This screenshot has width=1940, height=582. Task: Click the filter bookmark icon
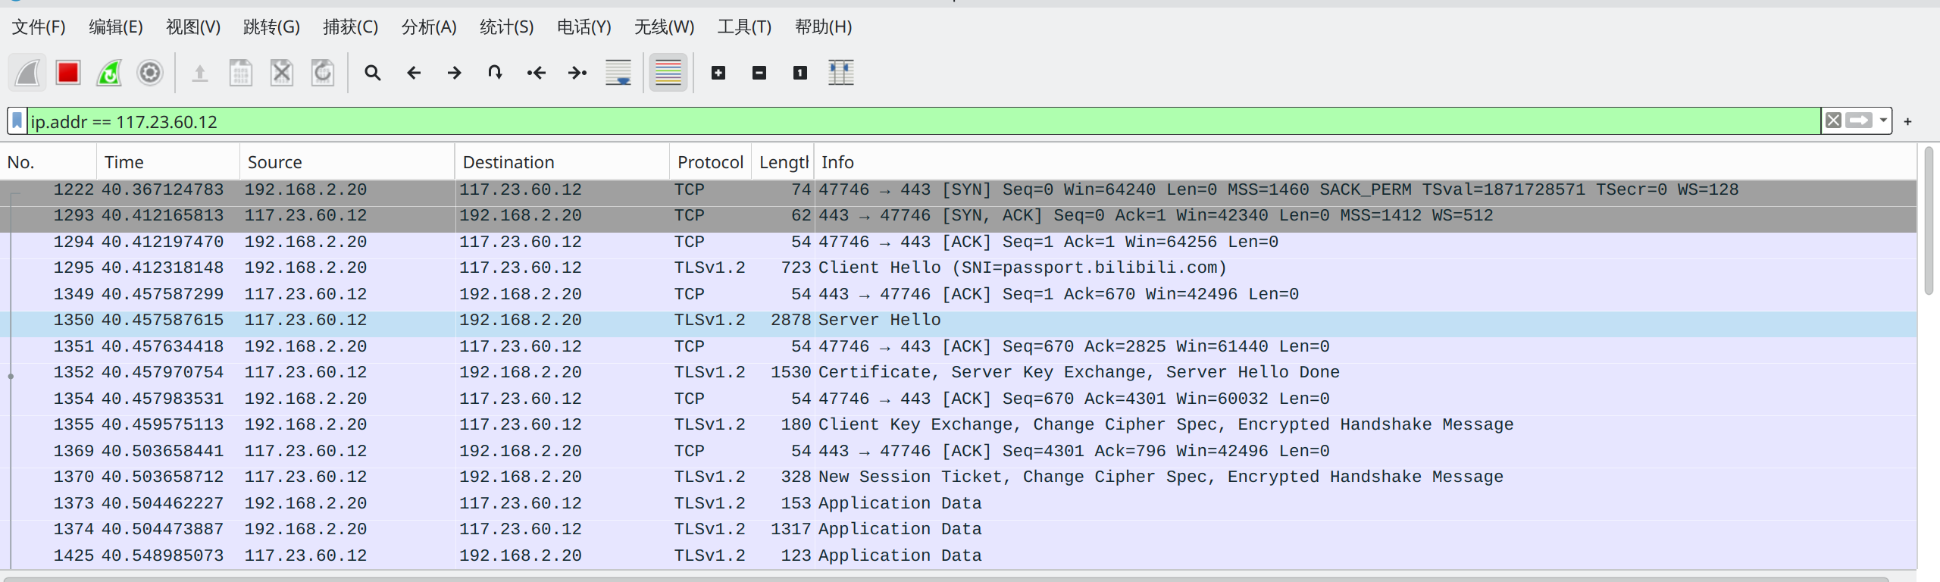click(17, 121)
